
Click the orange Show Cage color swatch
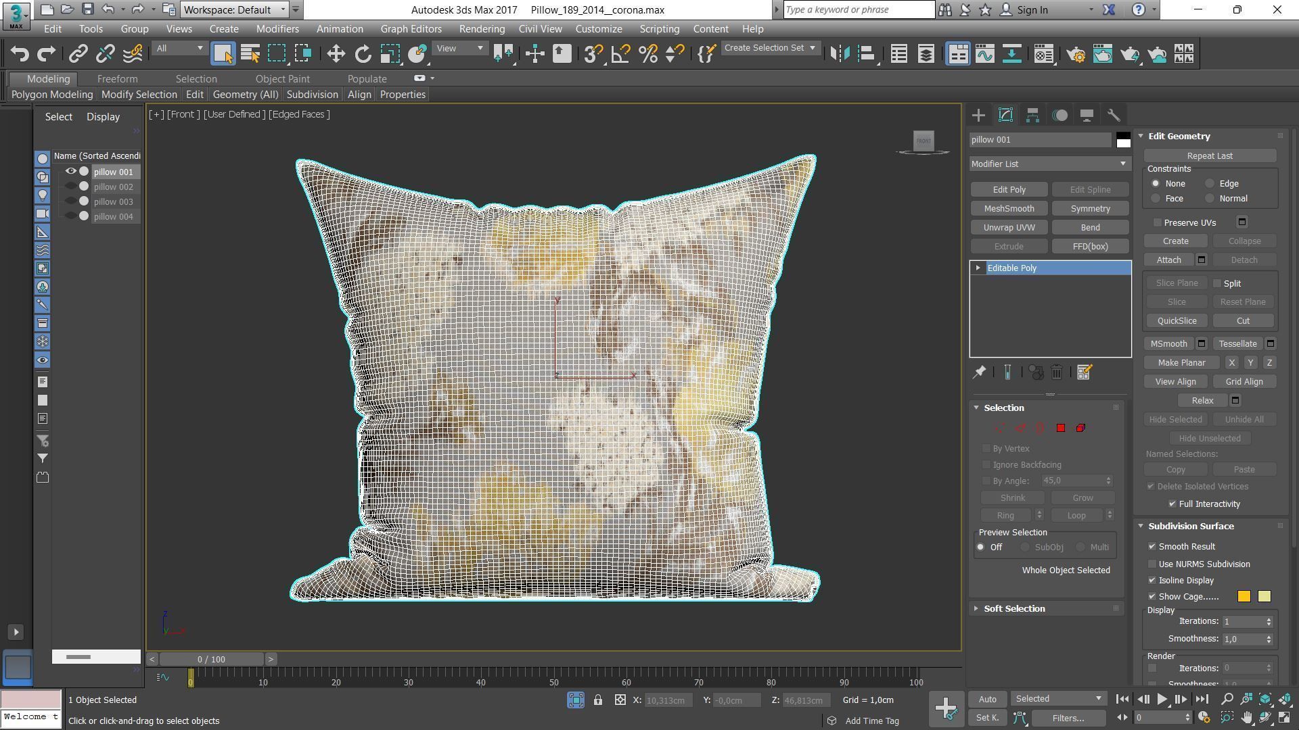[x=1244, y=597]
